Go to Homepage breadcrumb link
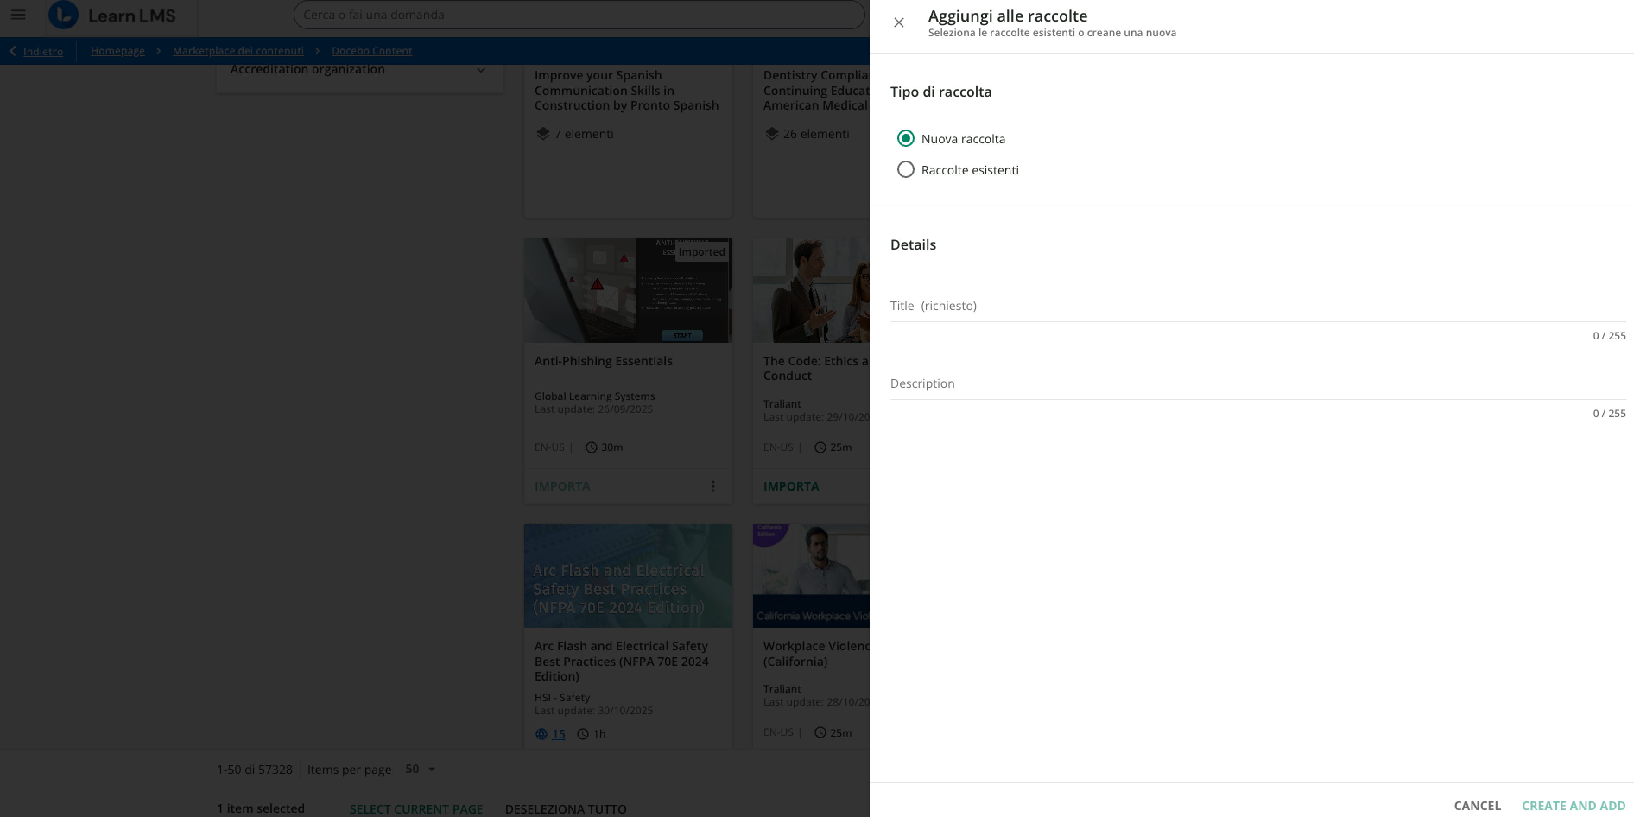Viewport: 1634px width, 817px height. click(117, 51)
